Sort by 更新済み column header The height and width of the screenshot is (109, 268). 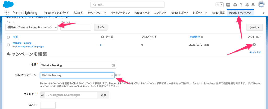click(195, 37)
